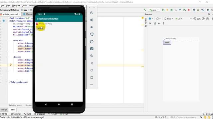Viewport: 213px width, 119px height.
Task: Open the Event Log
Action: (x=208, y=114)
